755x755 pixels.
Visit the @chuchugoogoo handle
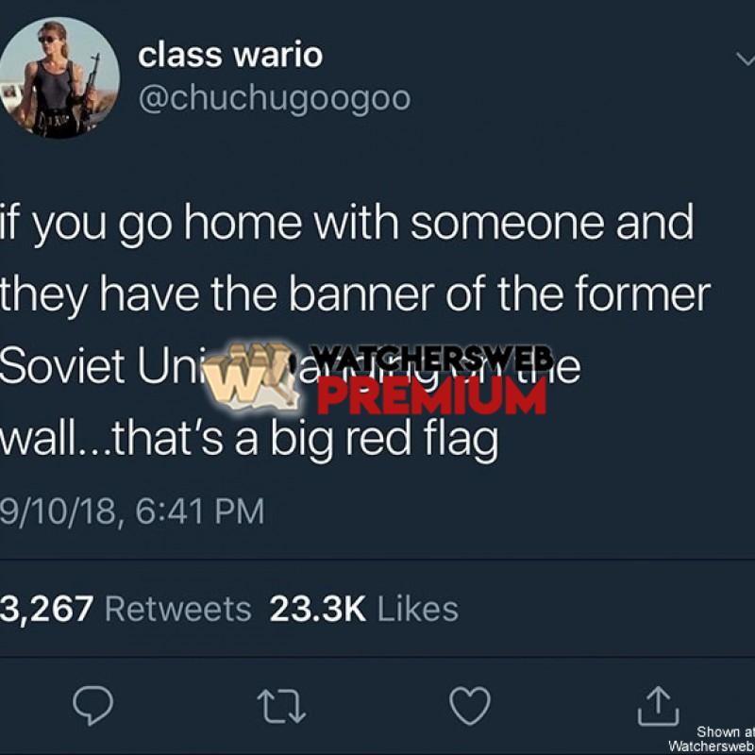point(275,100)
